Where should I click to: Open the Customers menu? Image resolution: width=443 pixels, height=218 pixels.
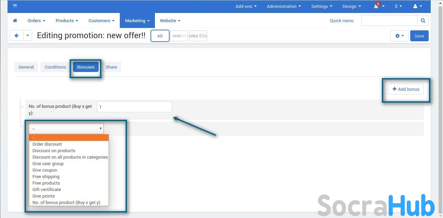(101, 20)
